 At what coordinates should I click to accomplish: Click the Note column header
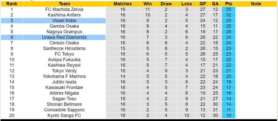click(256, 4)
